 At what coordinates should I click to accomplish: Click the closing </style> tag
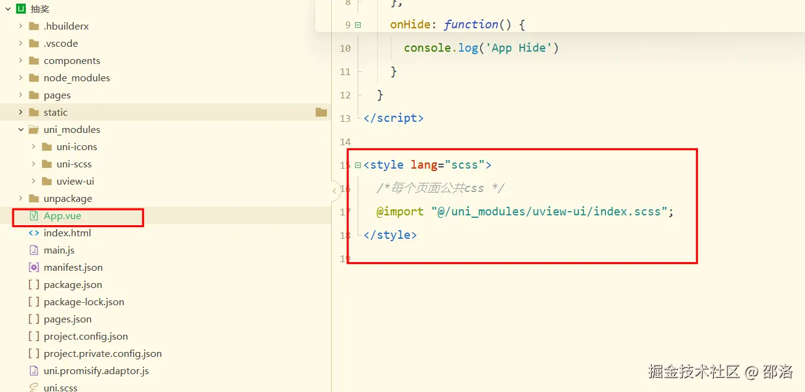(x=390, y=235)
